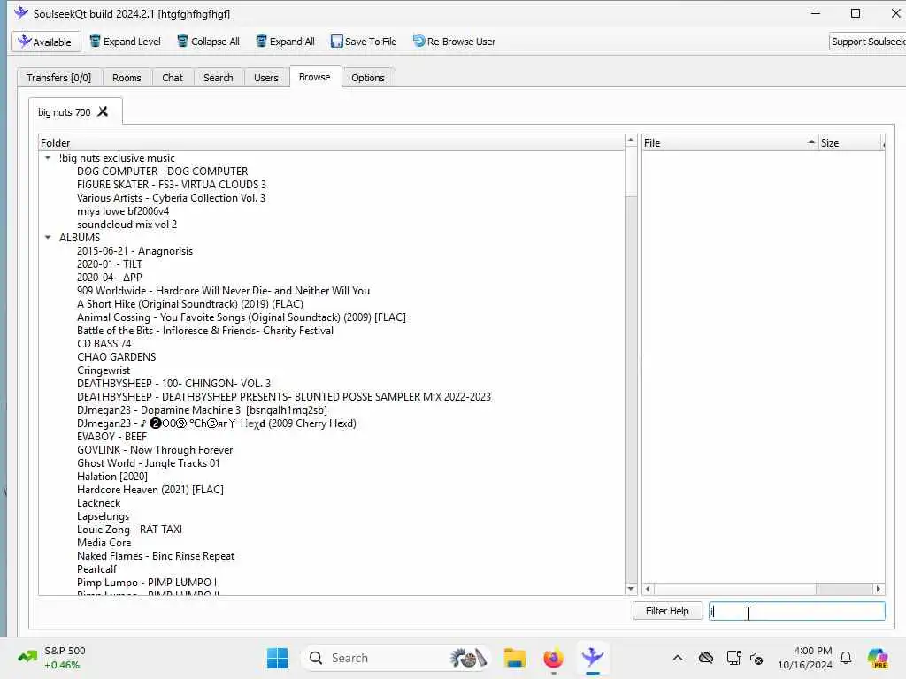
Task: Click Expand All toolbar button
Action: coord(286,42)
